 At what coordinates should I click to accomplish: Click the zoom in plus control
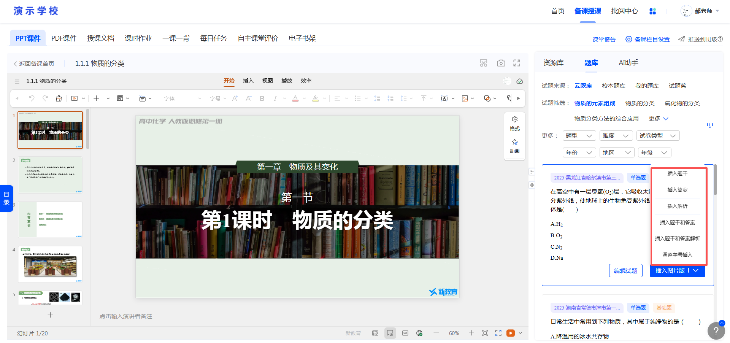point(471,333)
